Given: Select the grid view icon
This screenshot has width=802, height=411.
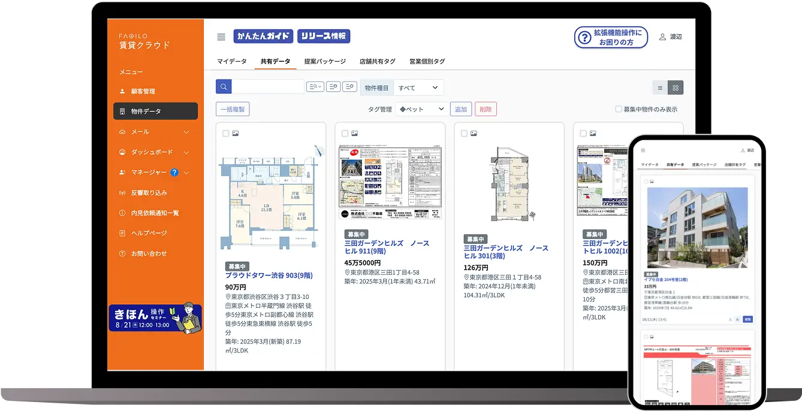Looking at the screenshot, I should click(676, 87).
